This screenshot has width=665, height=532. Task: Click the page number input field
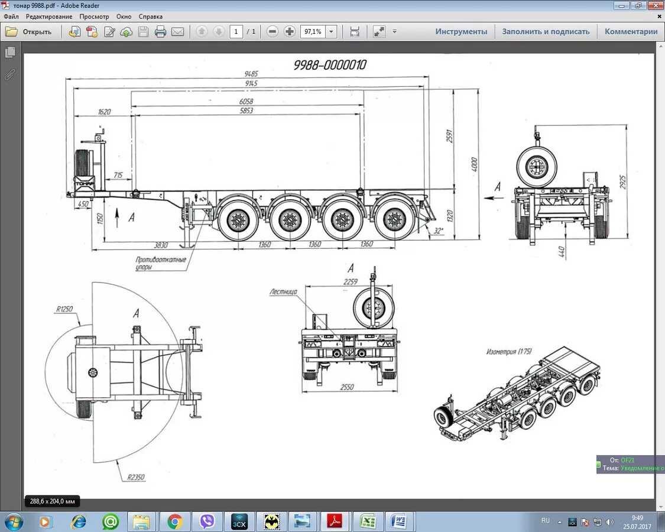pyautogui.click(x=236, y=31)
